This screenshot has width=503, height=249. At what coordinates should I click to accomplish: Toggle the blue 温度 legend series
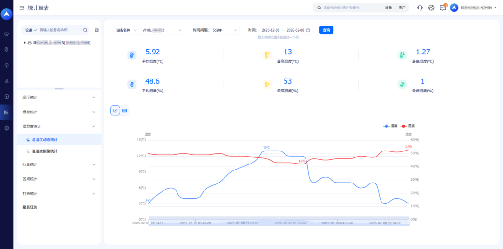[390, 126]
